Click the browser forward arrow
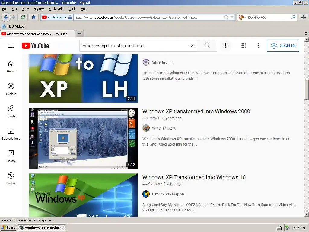The height and width of the screenshot is (232, 309). [x=13, y=17]
